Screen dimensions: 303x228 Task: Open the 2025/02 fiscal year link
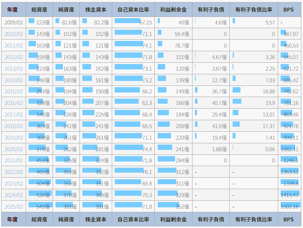pos(13,207)
